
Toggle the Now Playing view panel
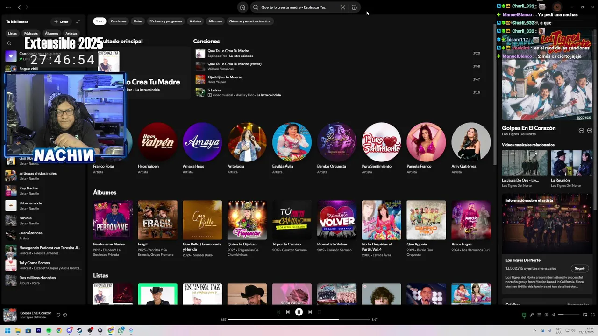(x=524, y=315)
